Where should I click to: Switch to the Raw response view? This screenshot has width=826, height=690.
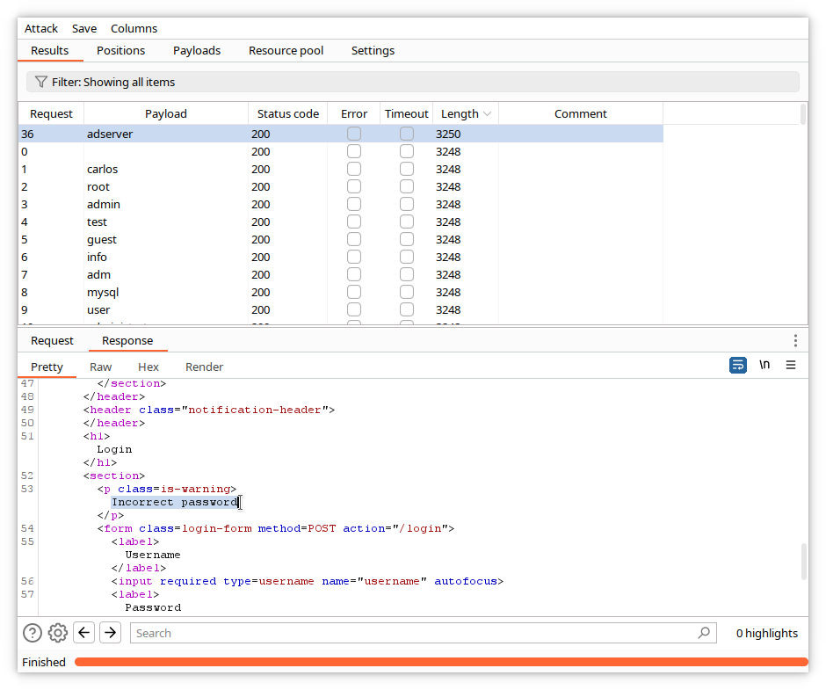coord(101,367)
